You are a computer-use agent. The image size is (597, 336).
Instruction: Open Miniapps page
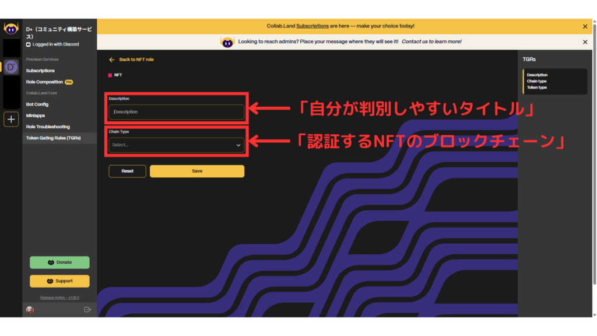(36, 116)
